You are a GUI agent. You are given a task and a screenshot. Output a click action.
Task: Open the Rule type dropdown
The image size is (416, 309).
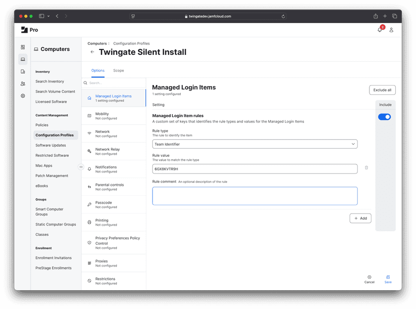coord(255,144)
